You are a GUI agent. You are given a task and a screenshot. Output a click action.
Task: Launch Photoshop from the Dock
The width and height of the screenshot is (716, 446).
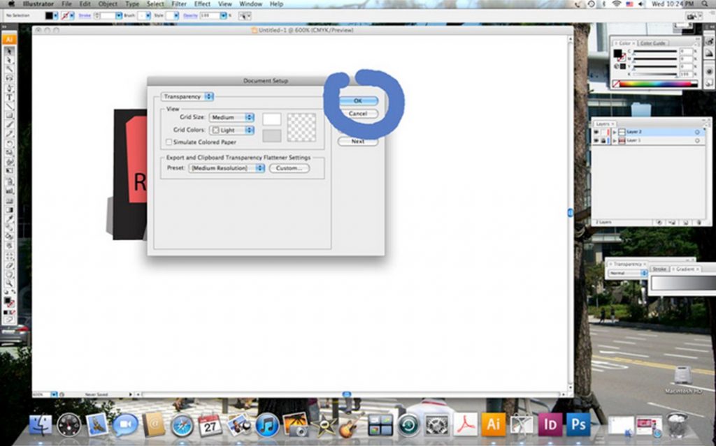coord(578,423)
